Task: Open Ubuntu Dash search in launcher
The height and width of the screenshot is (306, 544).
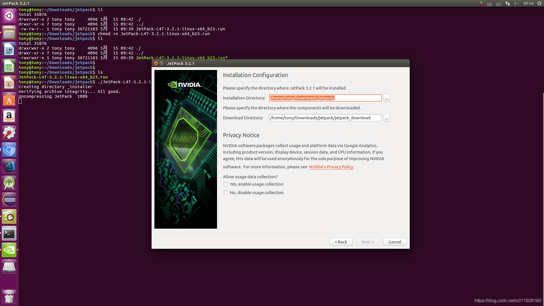Action: click(9, 16)
